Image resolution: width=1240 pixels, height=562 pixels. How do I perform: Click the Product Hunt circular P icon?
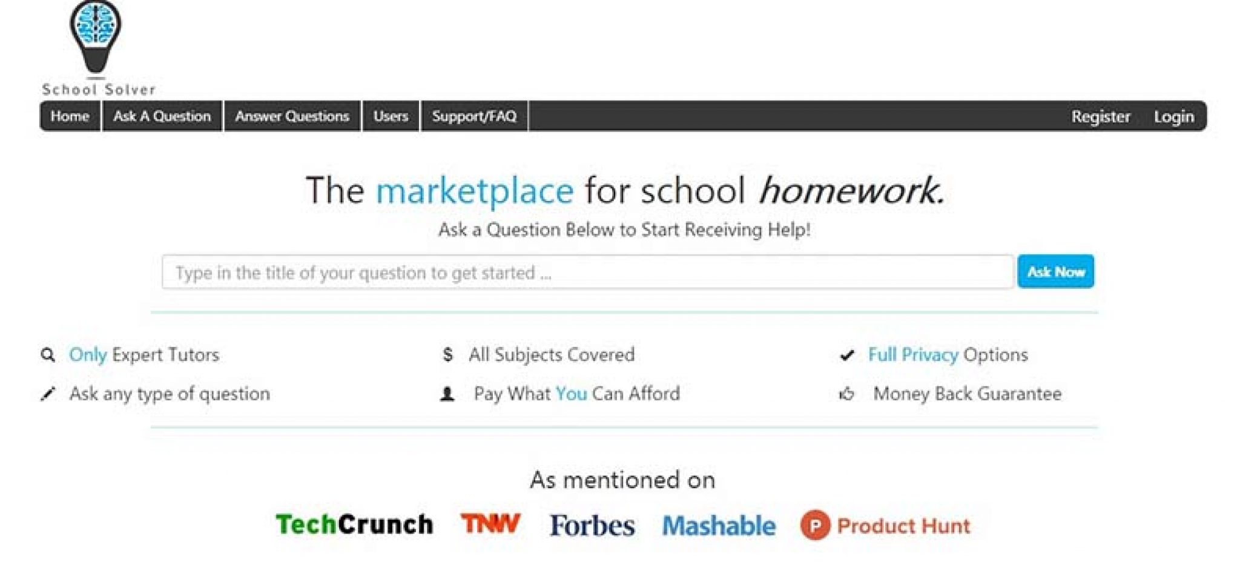815,525
